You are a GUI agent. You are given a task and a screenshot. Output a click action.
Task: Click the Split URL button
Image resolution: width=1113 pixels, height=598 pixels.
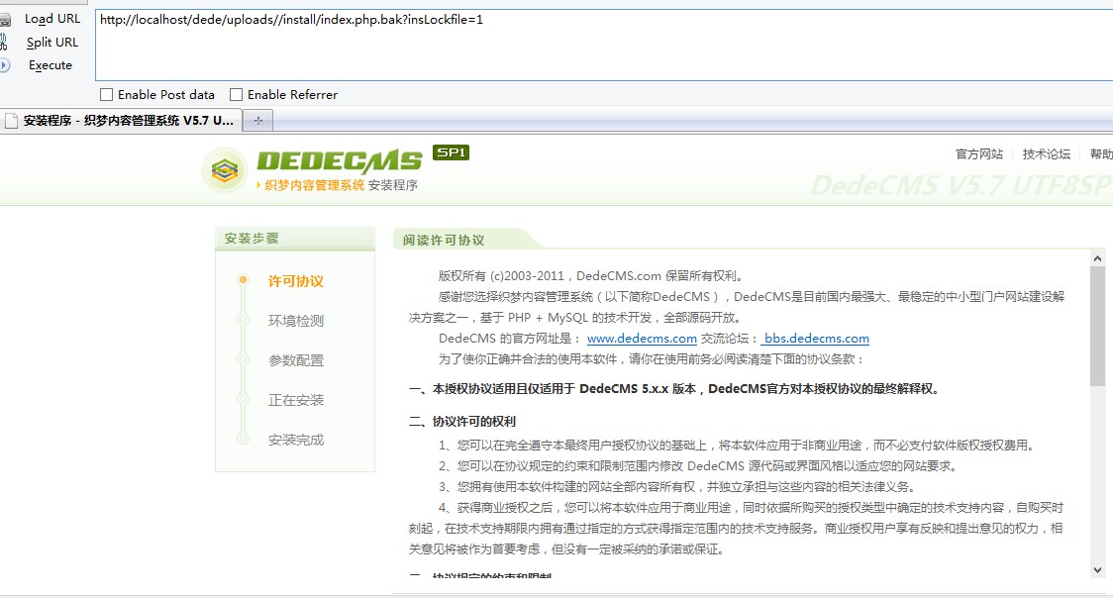click(52, 43)
